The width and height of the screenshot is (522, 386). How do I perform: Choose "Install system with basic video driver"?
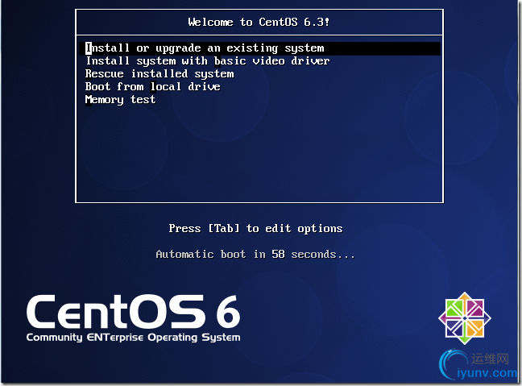pyautogui.click(x=208, y=61)
